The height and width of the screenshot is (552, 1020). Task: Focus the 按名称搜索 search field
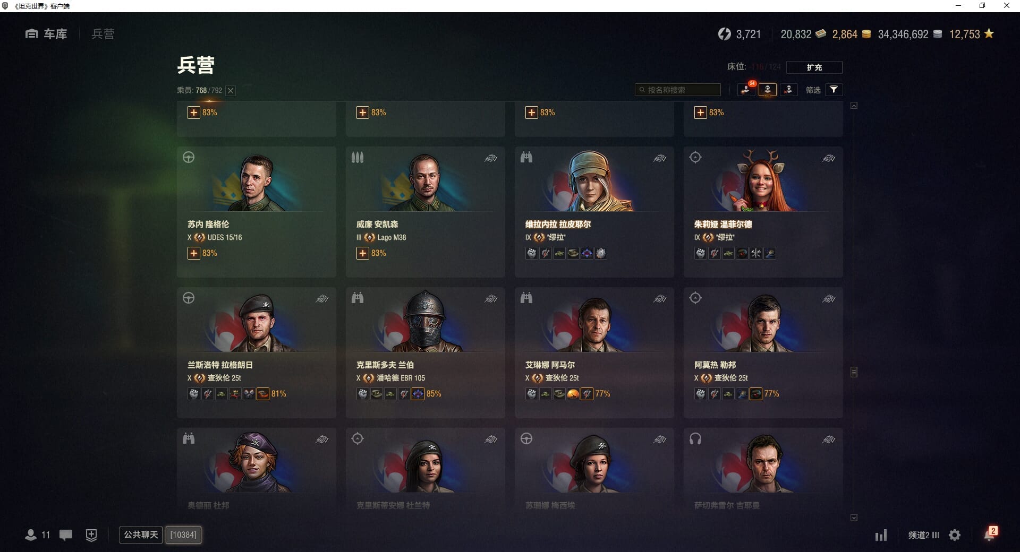point(678,90)
